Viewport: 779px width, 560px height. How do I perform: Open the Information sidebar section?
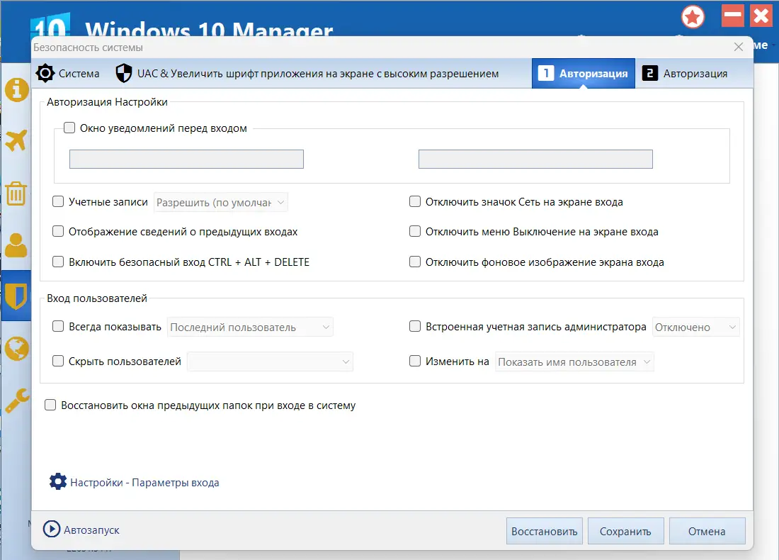[16, 90]
